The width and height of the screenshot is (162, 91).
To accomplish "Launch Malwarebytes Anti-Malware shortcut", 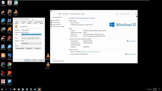I will pyautogui.click(x=10, y=22).
